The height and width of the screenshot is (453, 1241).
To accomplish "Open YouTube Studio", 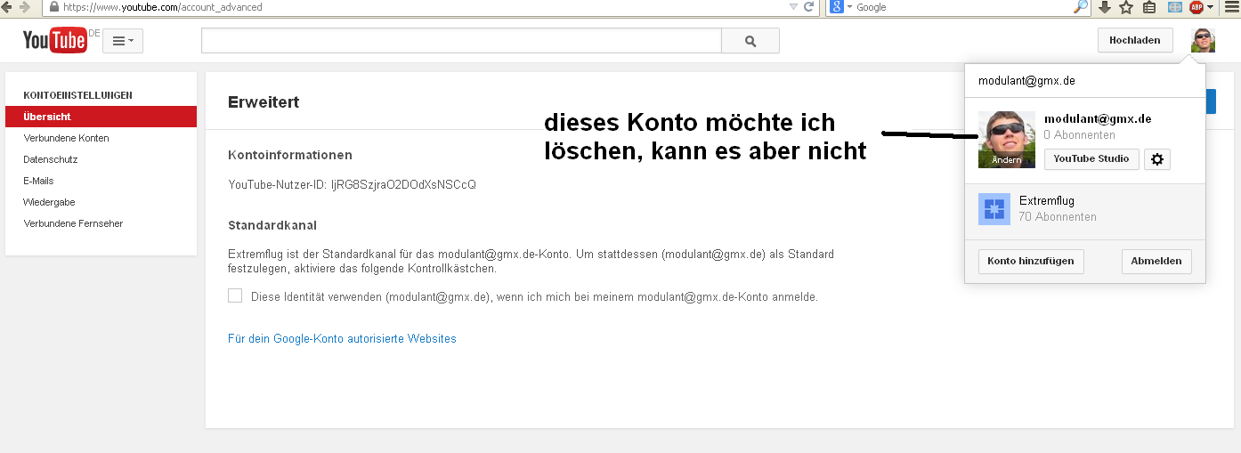I will (1091, 159).
